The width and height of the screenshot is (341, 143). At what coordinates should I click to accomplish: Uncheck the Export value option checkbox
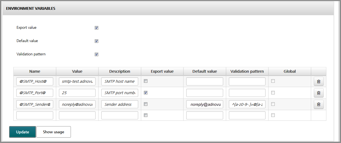pos(96,28)
